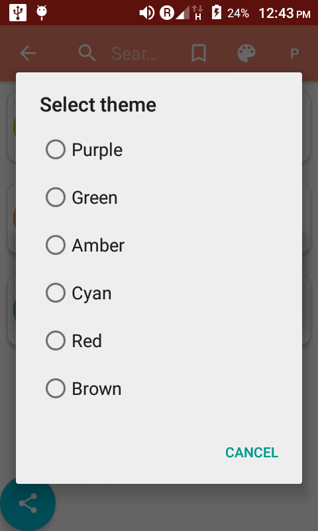Select the Green theme radio button
The height and width of the screenshot is (531, 318).
tap(56, 197)
